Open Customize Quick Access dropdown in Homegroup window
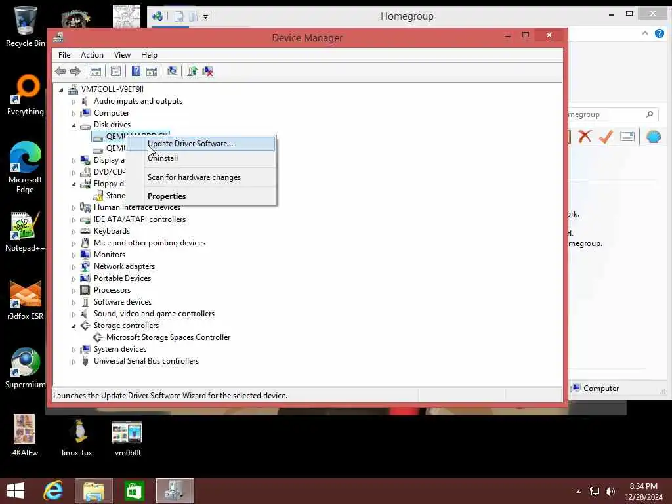 (205, 17)
